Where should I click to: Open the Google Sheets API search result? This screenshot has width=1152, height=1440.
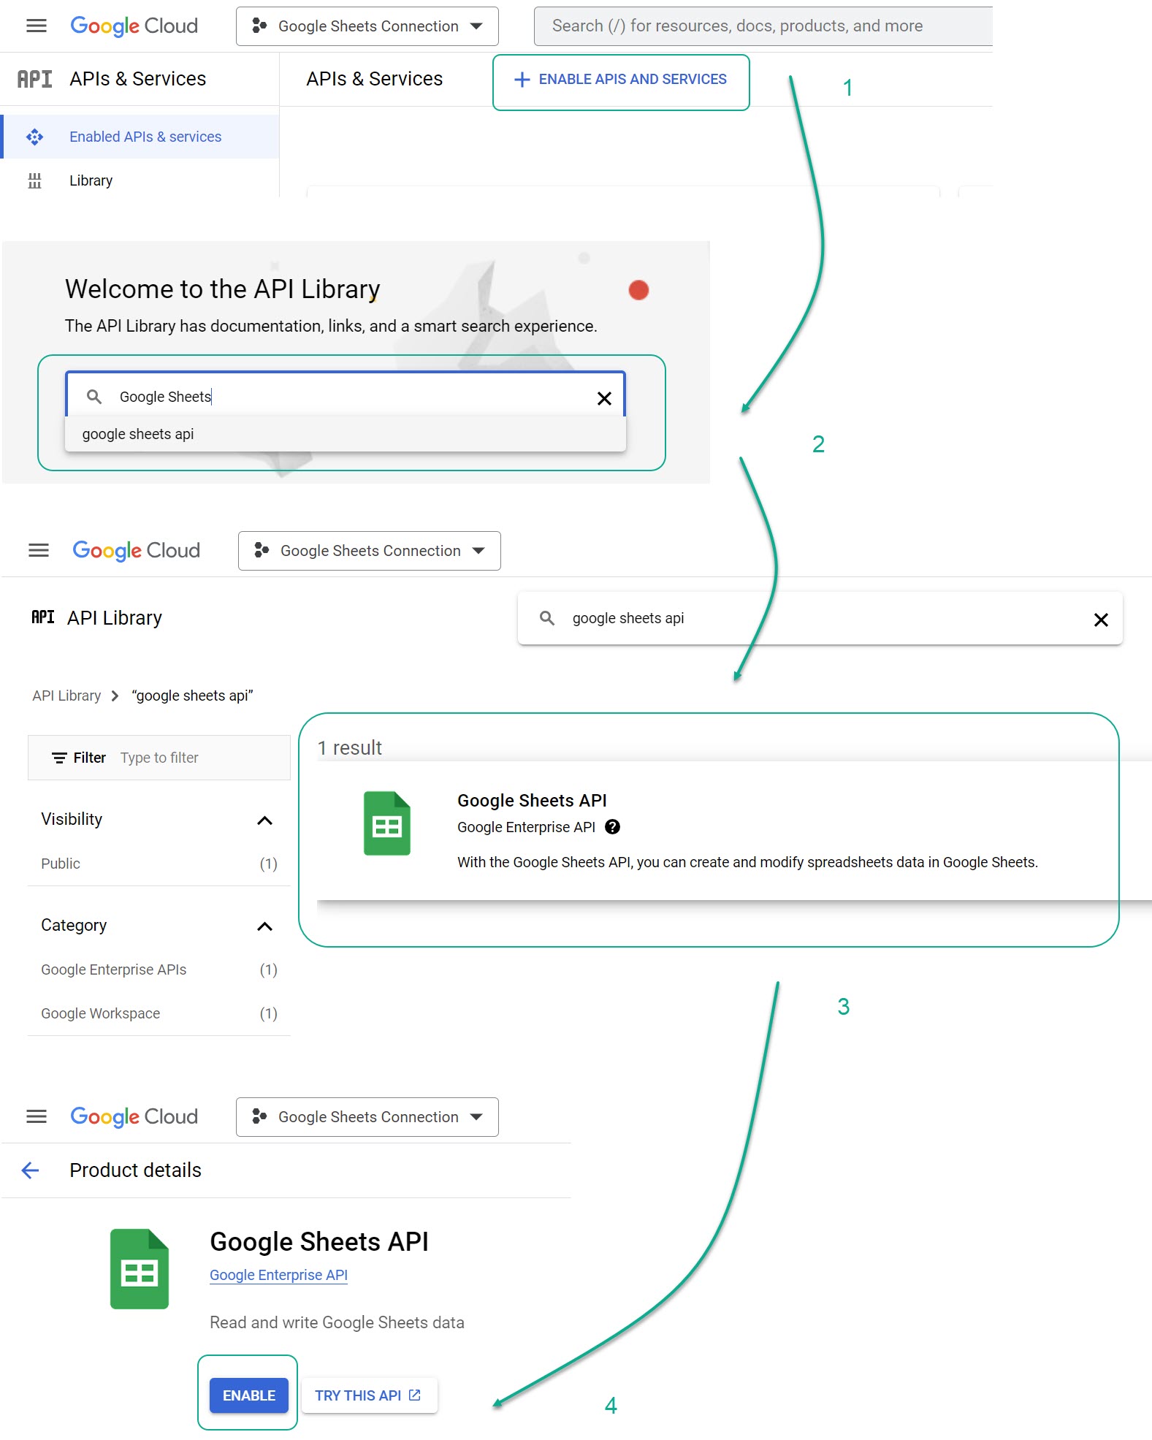734,831
